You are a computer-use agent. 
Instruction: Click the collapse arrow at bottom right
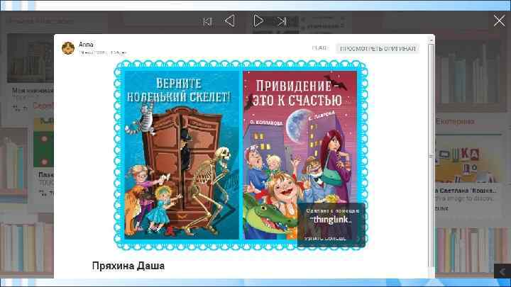click(502, 271)
